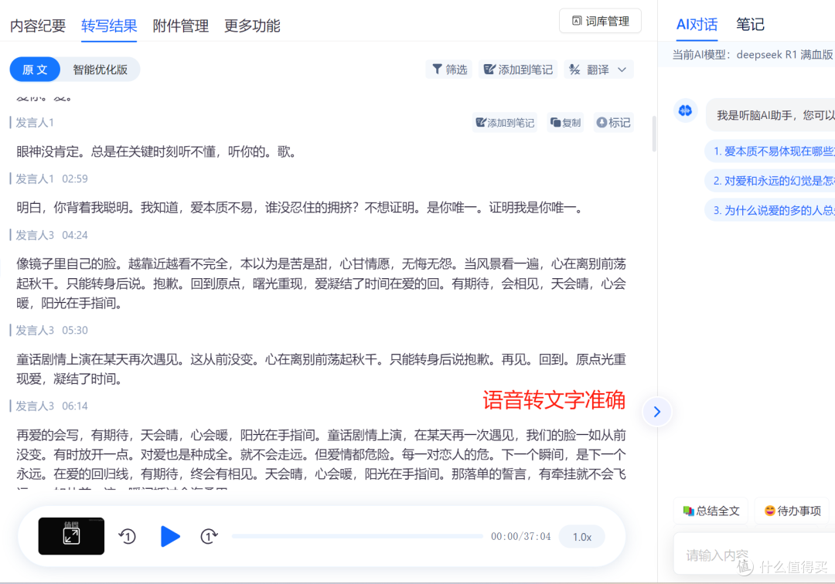The image size is (835, 584).
Task: Click paragraph starting 像镜子里自己的脸
Action: click(321, 284)
